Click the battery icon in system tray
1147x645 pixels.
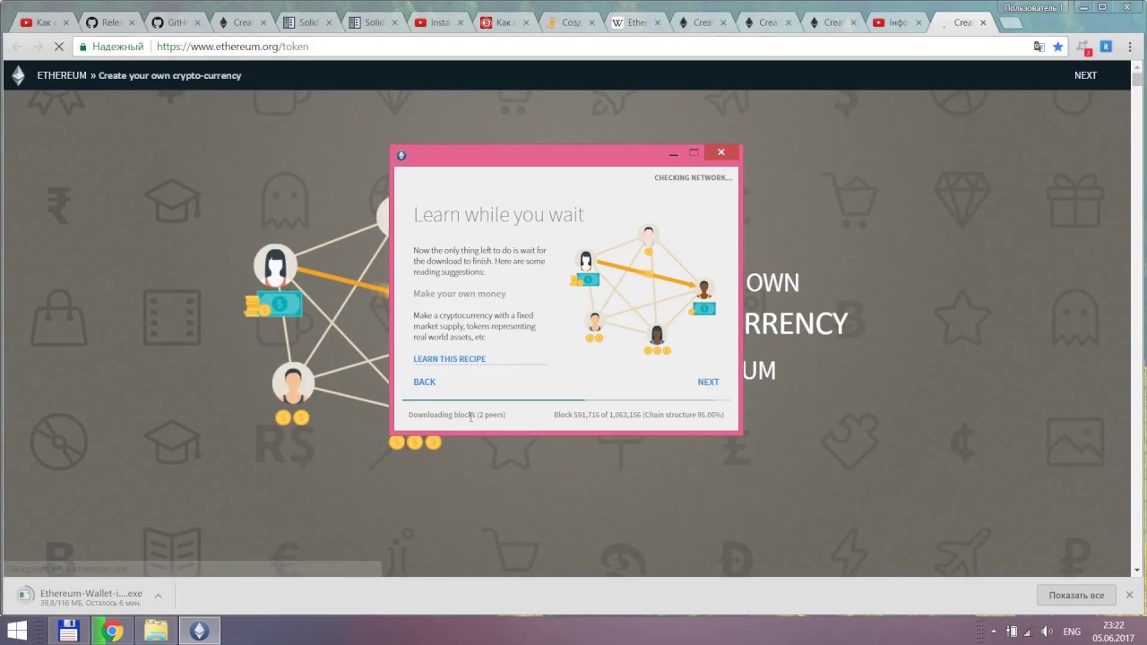(1012, 632)
